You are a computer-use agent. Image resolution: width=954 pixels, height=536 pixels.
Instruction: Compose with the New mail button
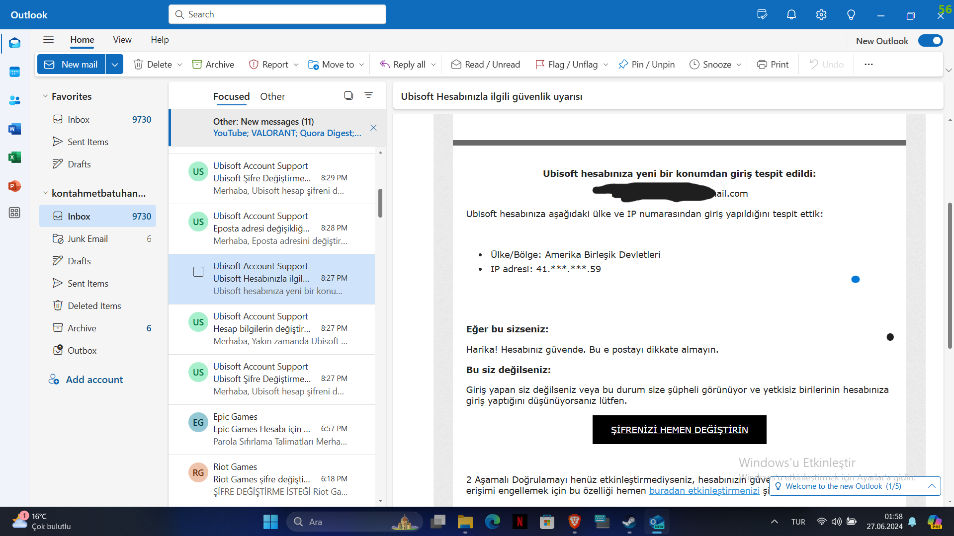point(72,65)
